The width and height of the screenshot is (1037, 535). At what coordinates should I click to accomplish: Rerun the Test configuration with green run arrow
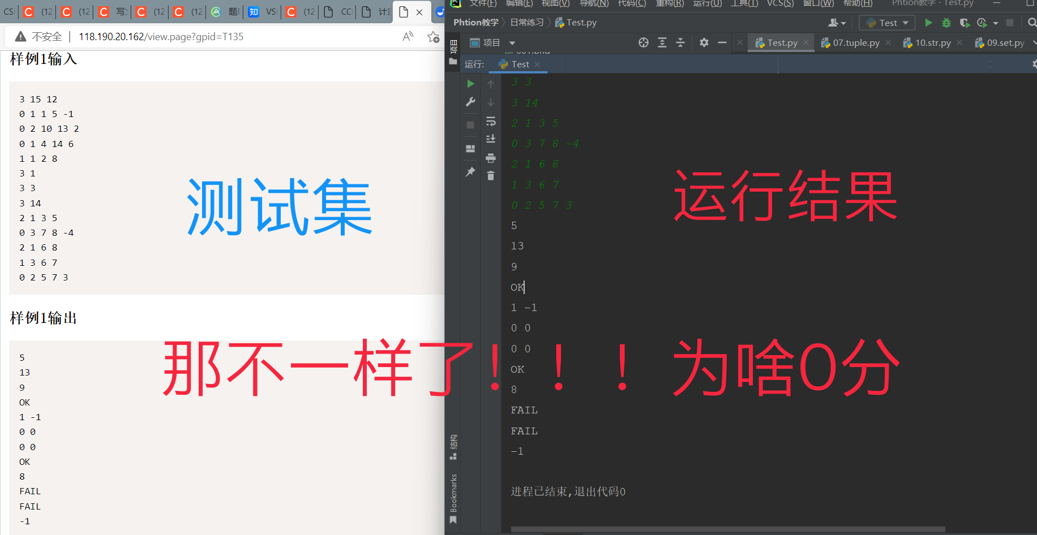coord(470,84)
